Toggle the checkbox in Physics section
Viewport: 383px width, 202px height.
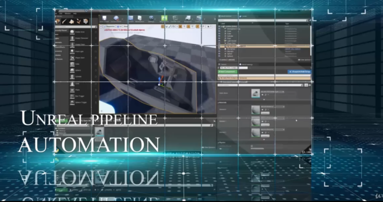[252, 146]
